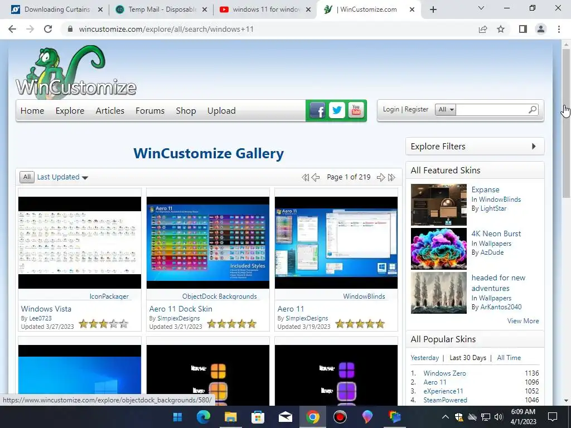Switch to Downloading Curtains tab
The image size is (571, 428).
coord(57,9)
